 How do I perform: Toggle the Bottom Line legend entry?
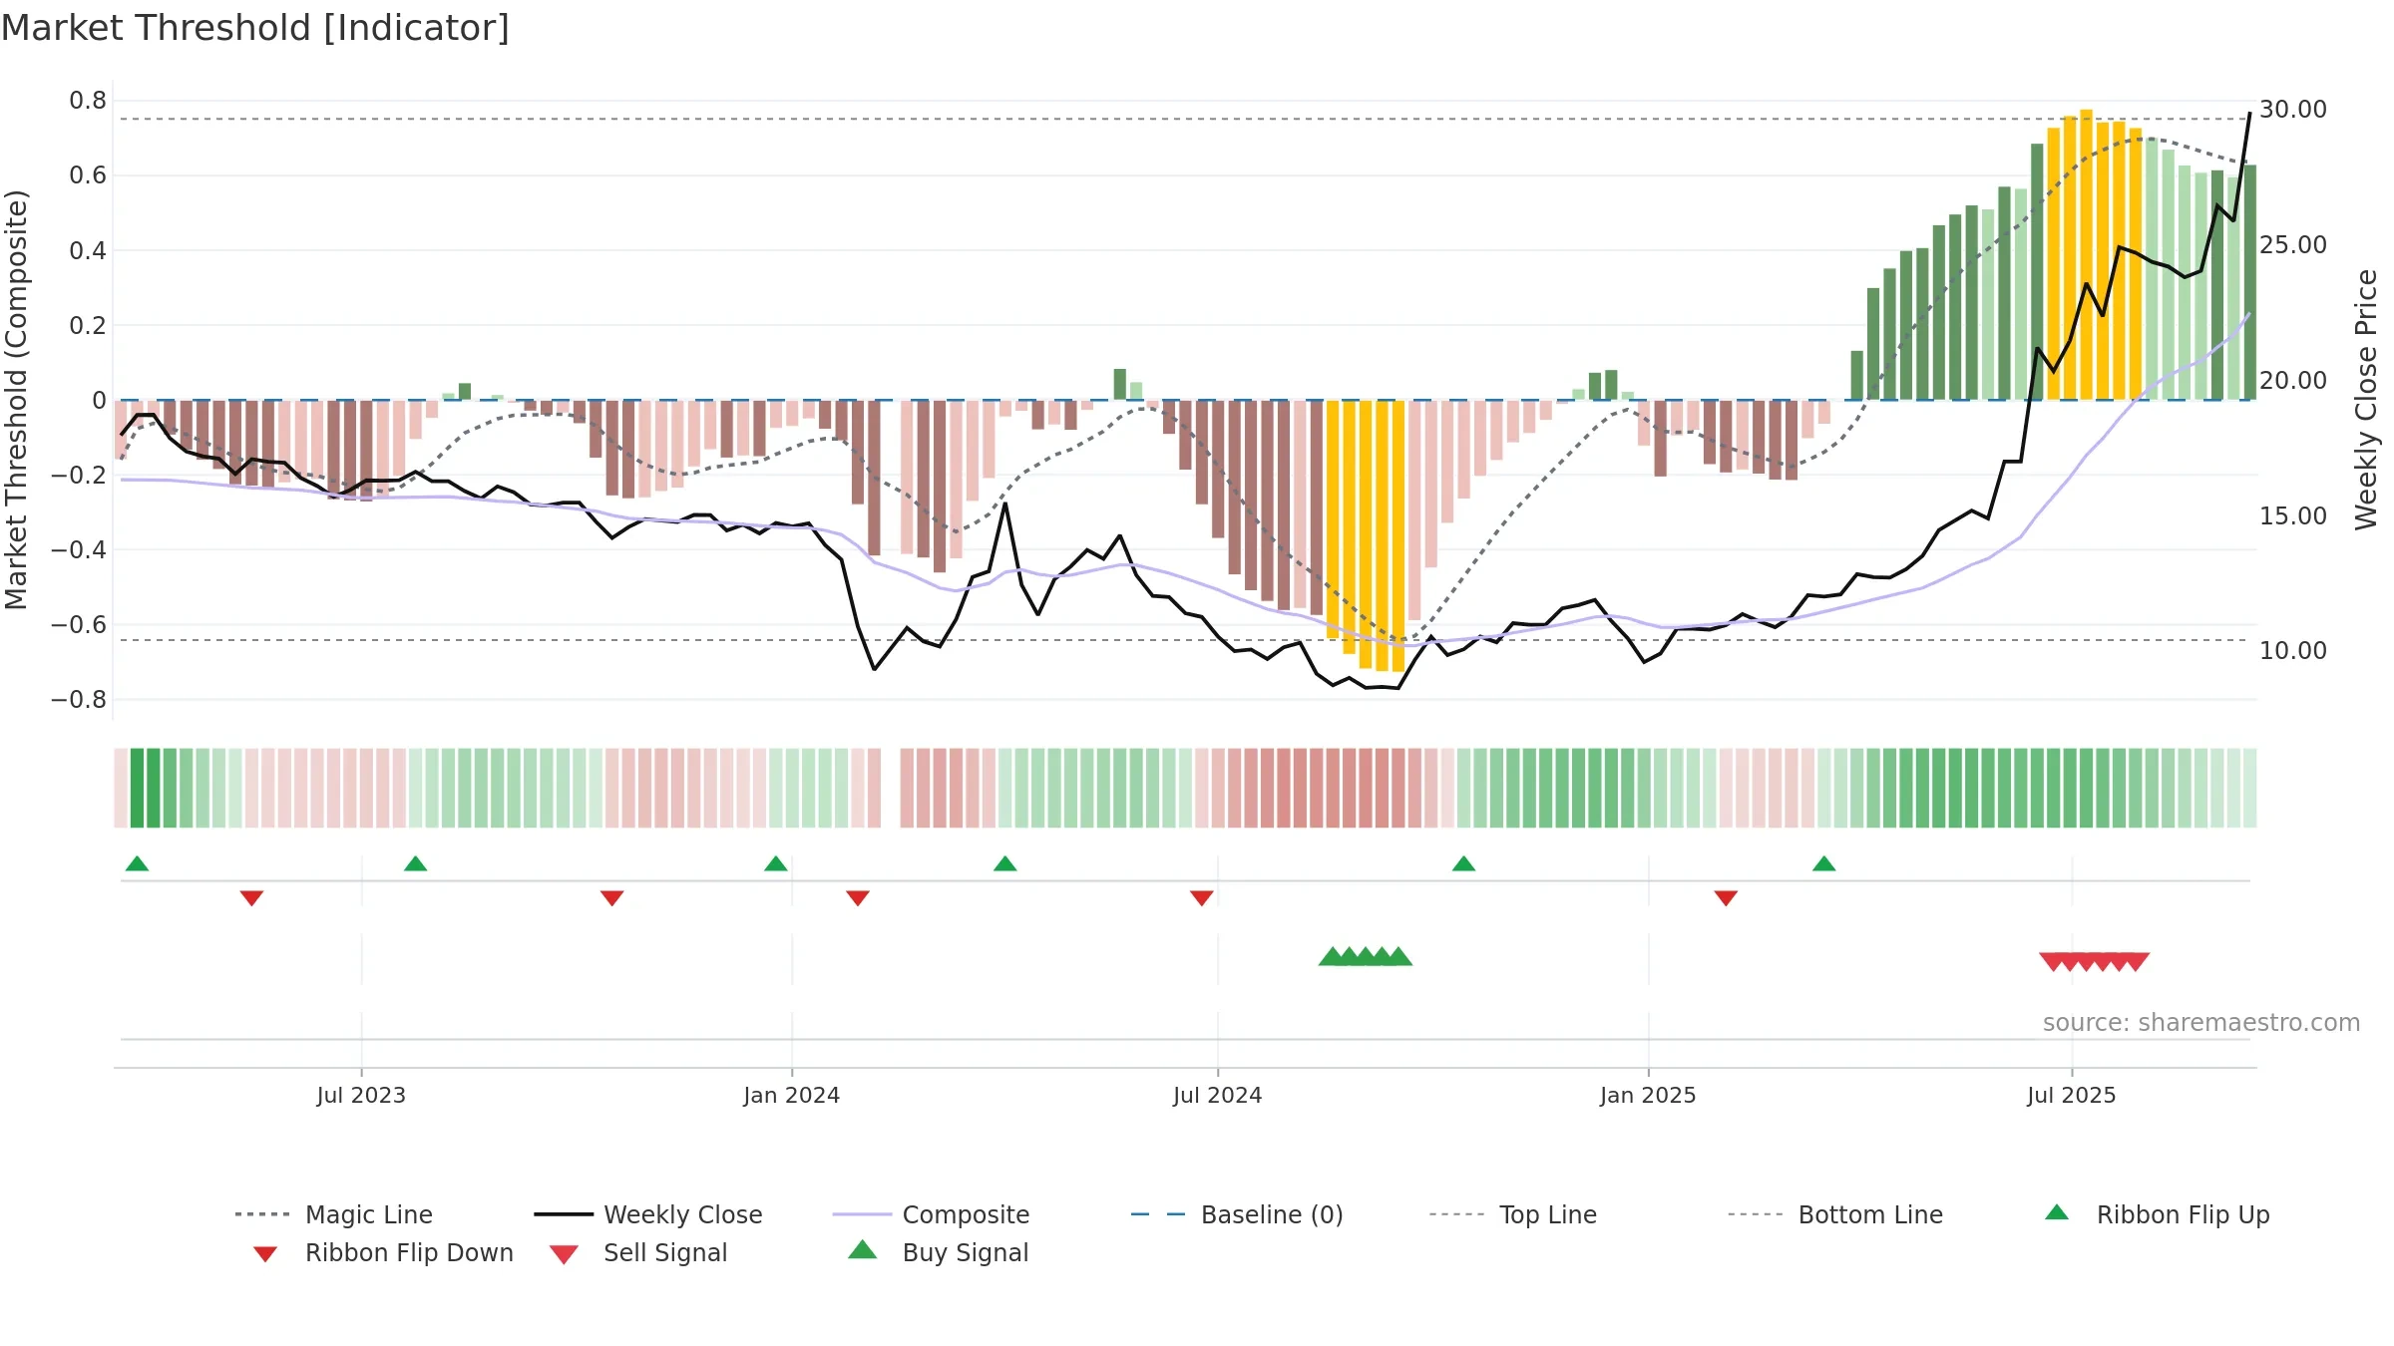1835,1214
